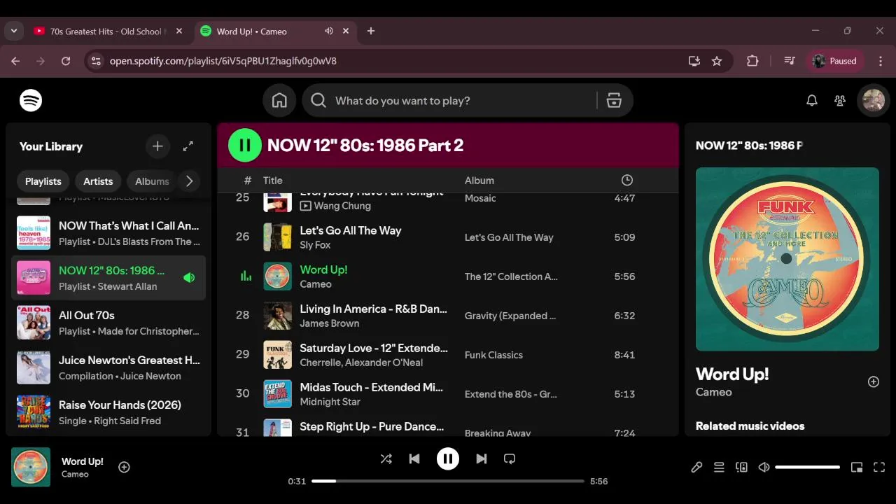Filter library by Albums
Viewport: 896px width, 504px height.
point(152,181)
